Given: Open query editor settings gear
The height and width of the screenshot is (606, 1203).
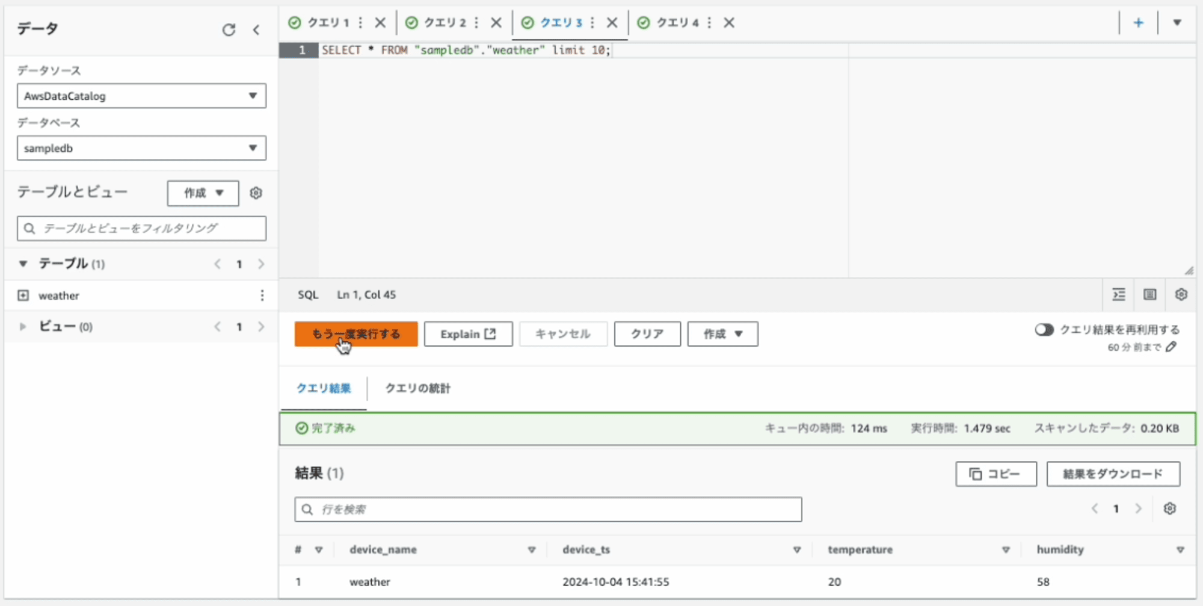Looking at the screenshot, I should 1181,295.
